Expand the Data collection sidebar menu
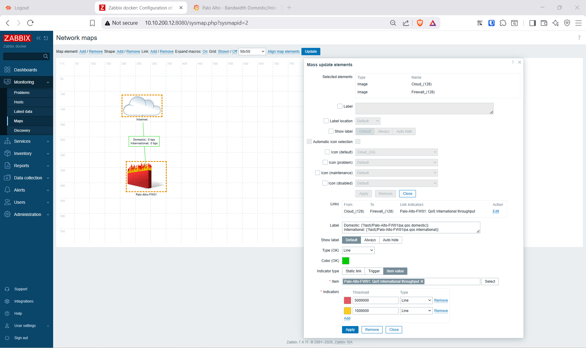The width and height of the screenshot is (586, 348). [27, 178]
